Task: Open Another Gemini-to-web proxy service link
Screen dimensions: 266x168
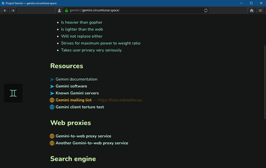Action: click(x=92, y=143)
